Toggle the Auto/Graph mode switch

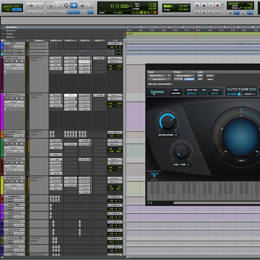[x=240, y=94]
